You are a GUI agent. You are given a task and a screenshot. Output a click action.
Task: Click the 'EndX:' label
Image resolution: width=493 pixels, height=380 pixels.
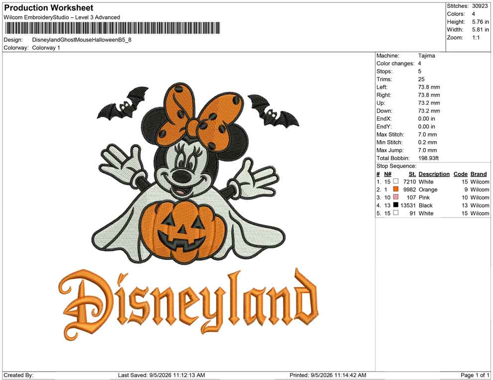(383, 119)
